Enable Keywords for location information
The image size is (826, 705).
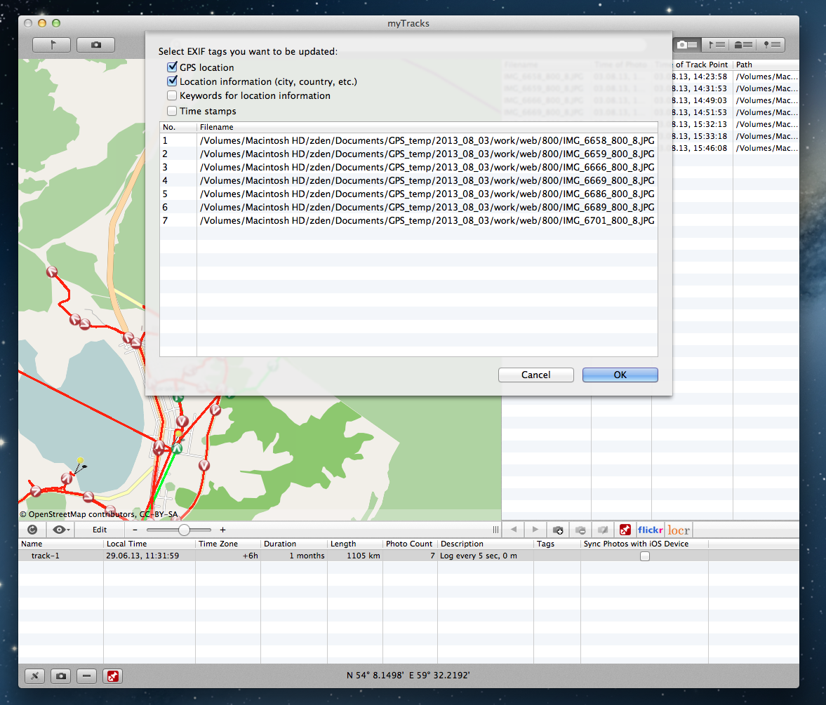coord(172,95)
